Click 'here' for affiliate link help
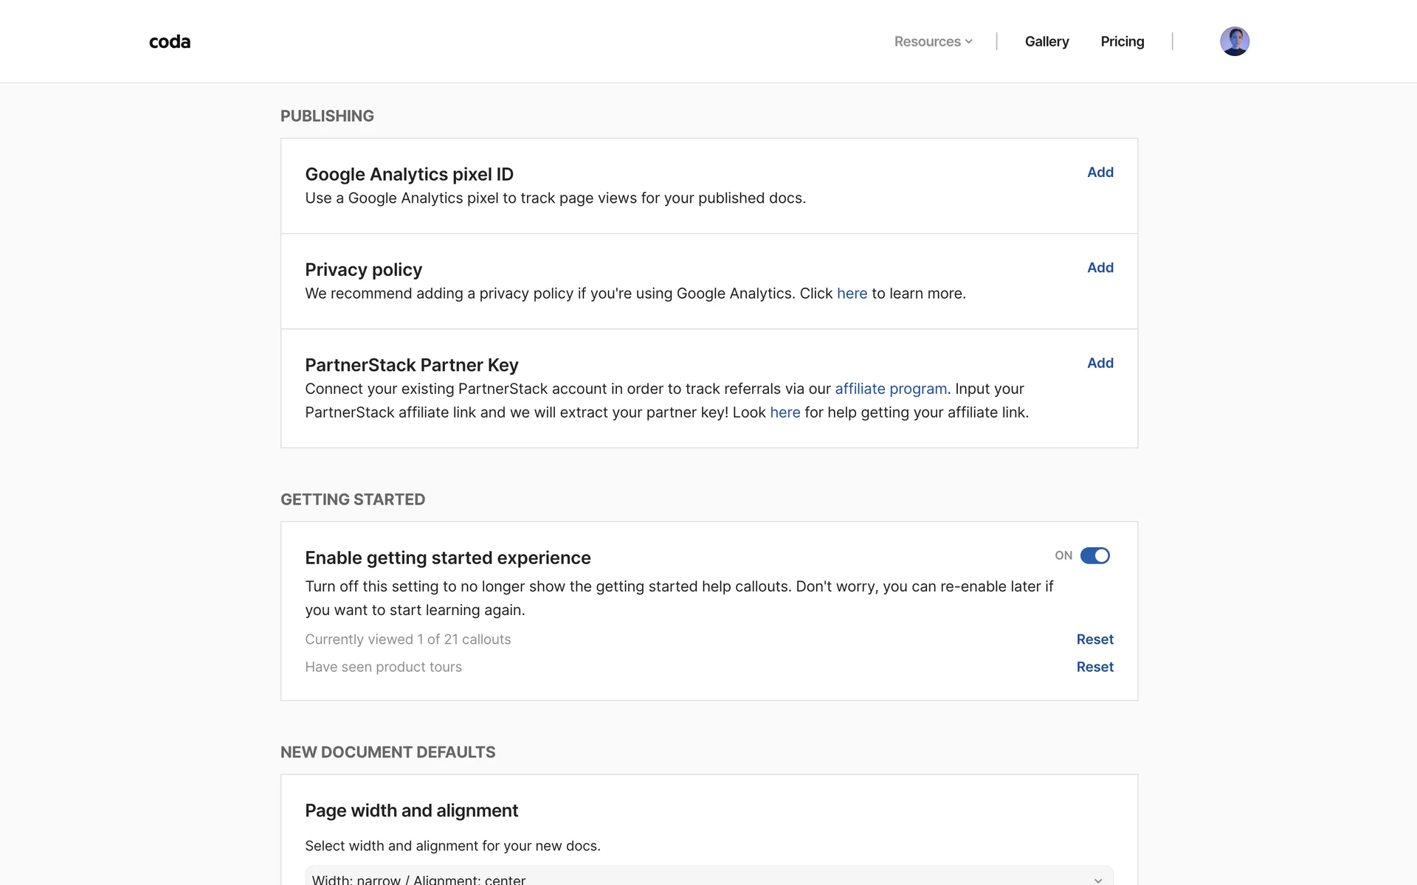This screenshot has width=1417, height=885. coord(785,412)
